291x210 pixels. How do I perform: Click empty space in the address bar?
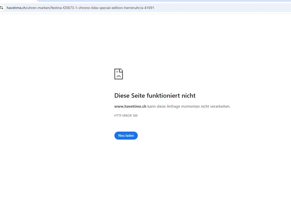click(219, 8)
